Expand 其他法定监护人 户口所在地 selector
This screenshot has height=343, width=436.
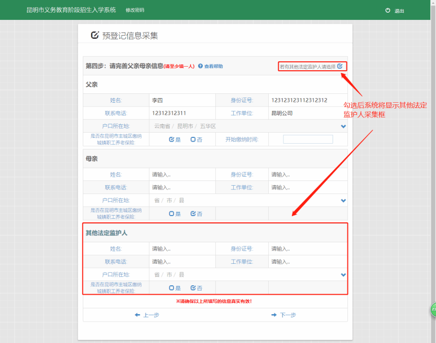tap(343, 274)
